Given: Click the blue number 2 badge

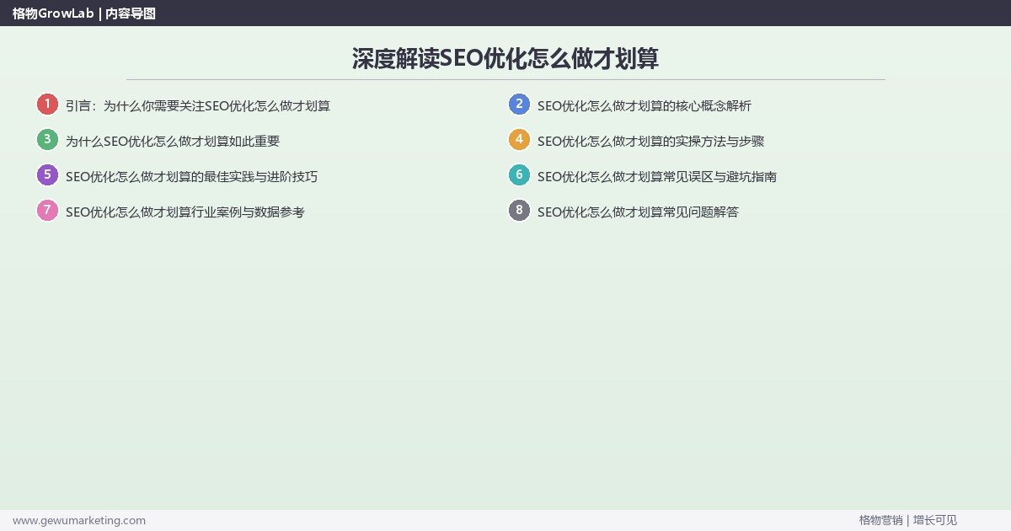Looking at the screenshot, I should (519, 105).
